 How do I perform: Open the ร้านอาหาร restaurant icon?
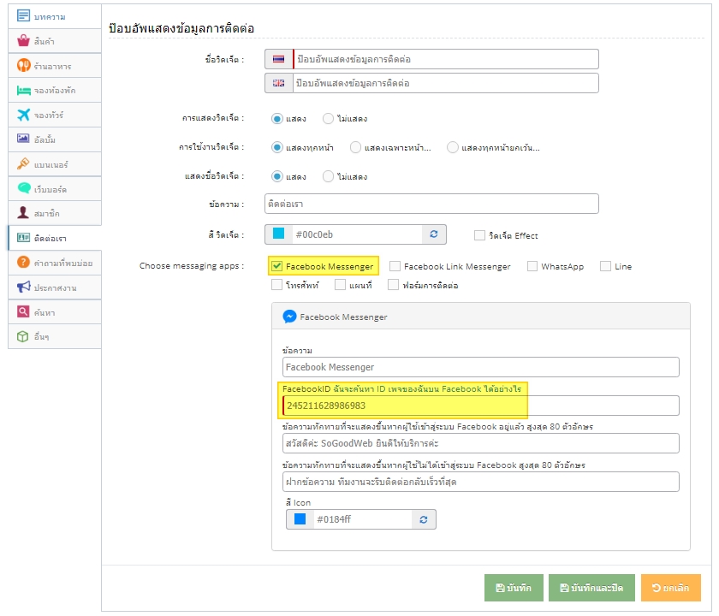(23, 66)
